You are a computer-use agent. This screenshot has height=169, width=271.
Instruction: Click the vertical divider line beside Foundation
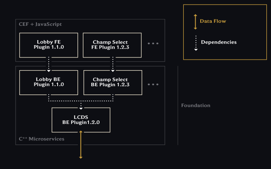click(178, 105)
